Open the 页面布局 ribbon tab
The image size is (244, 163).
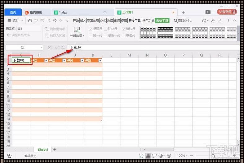click(93, 21)
